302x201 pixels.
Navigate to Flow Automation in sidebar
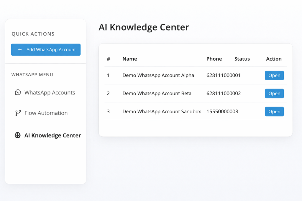point(46,113)
